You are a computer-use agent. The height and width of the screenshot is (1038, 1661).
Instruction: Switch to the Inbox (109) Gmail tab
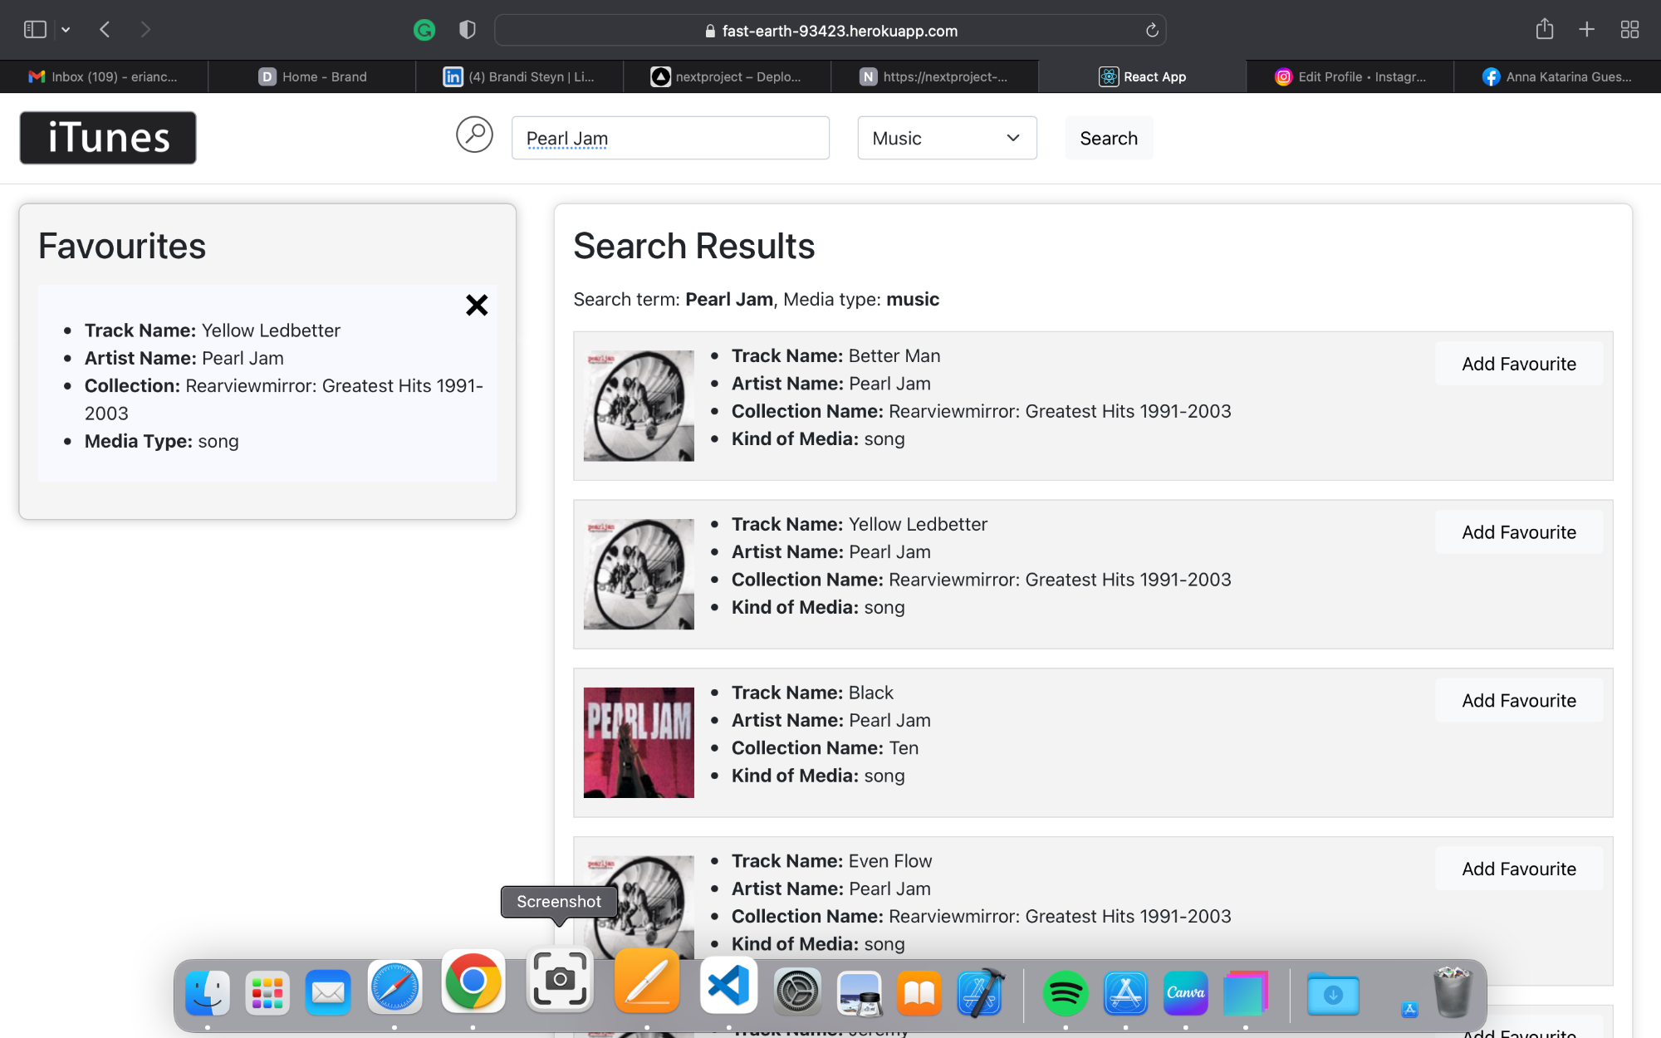pos(104,76)
